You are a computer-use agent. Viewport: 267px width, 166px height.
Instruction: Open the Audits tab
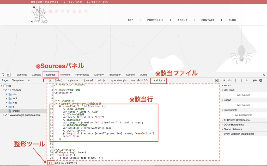tap(144, 75)
